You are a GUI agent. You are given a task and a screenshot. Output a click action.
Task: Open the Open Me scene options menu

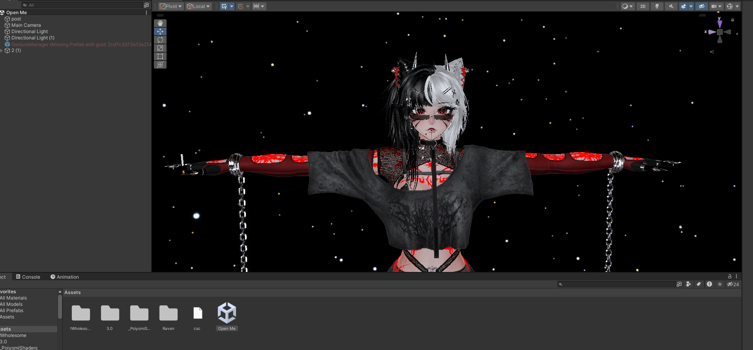pos(146,13)
